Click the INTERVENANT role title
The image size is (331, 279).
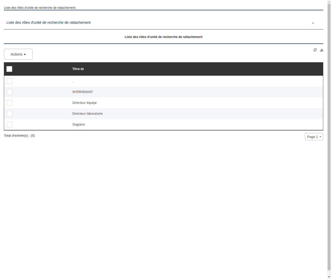click(82, 92)
